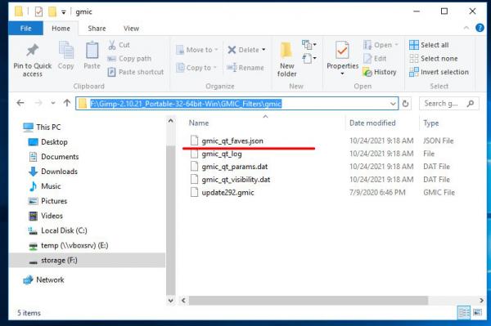Viewport: 491px width, 326px height.
Task: Click the Properties icon in the ribbon
Action: pos(342,50)
